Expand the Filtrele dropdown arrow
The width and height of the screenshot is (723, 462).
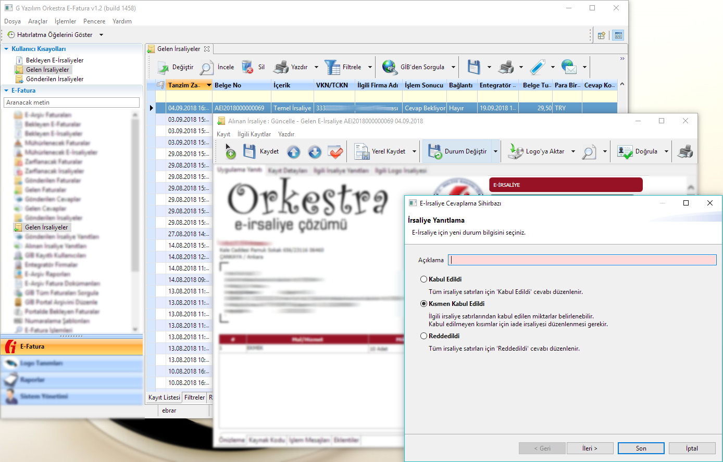pos(370,67)
